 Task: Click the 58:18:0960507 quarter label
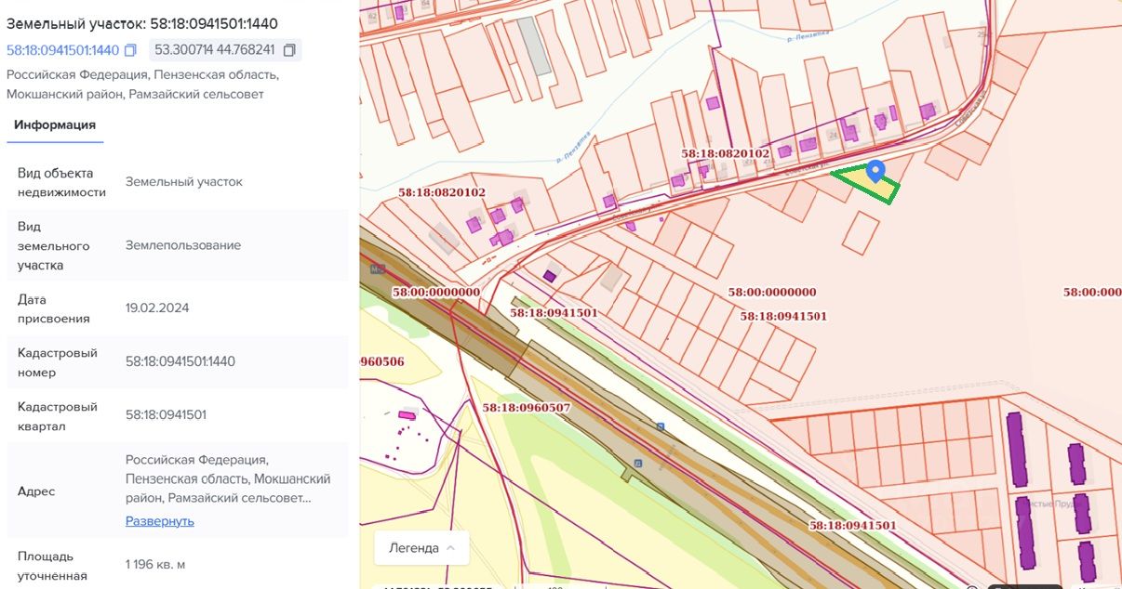point(526,407)
